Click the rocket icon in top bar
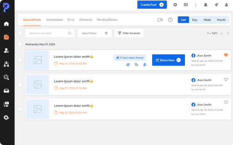Viewport: 233px width, 145px height. [x=216, y=5]
